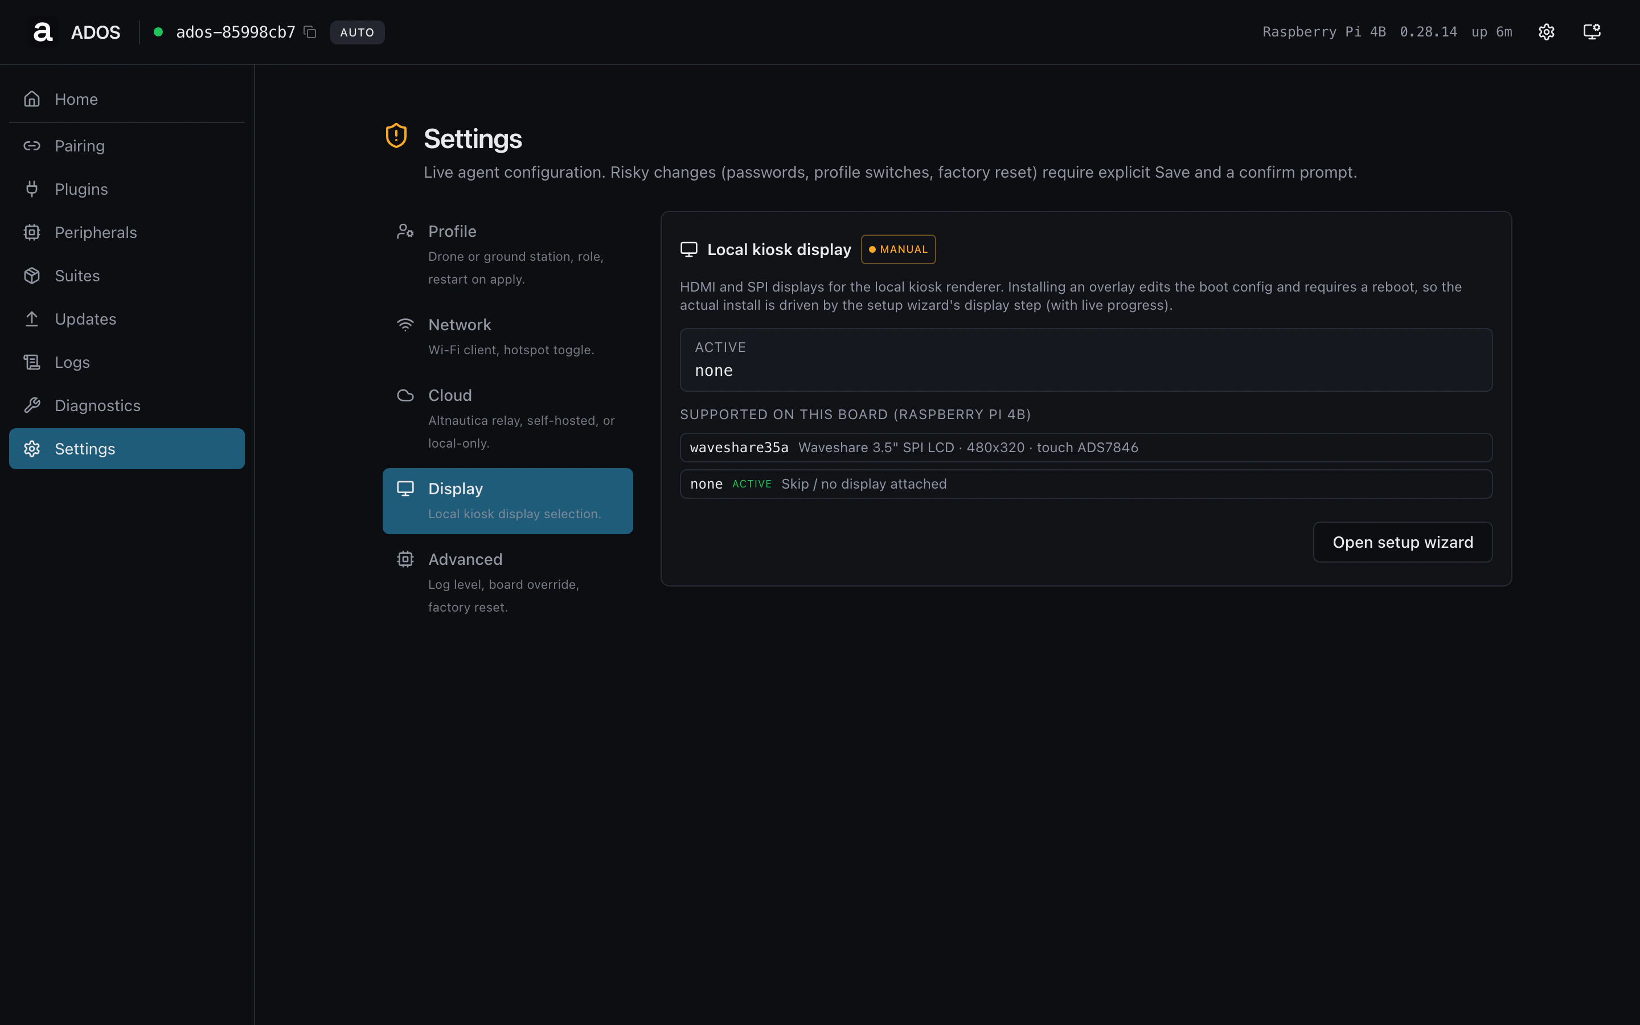Click the Raspberry Pi 4B text
The image size is (1640, 1025).
click(1323, 32)
